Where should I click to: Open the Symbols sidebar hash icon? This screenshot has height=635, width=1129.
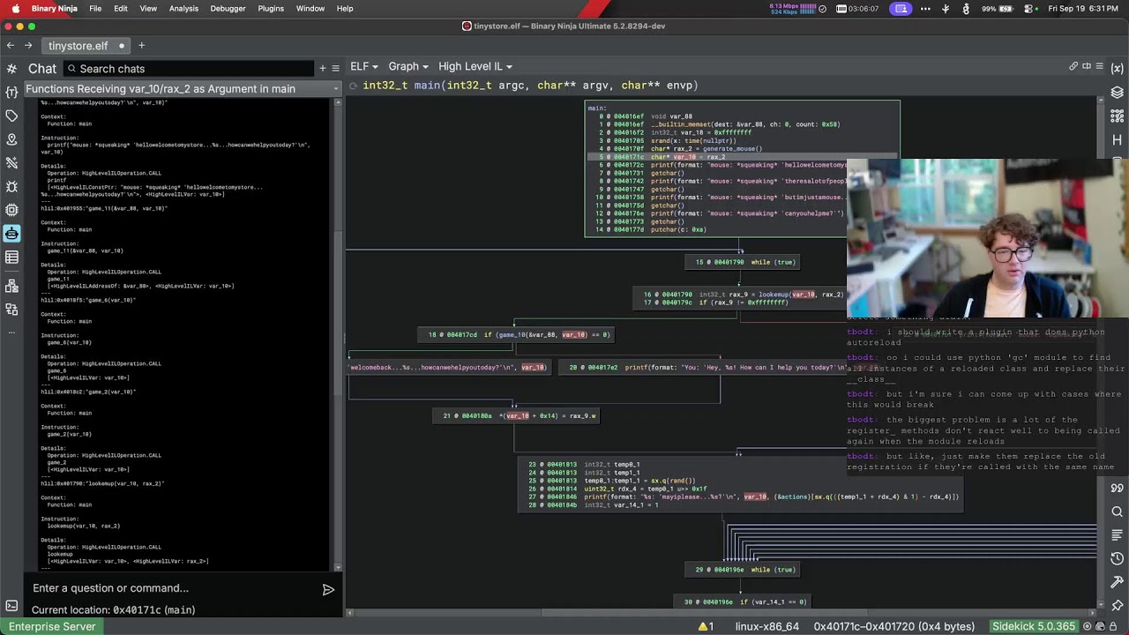pyautogui.click(x=11, y=68)
